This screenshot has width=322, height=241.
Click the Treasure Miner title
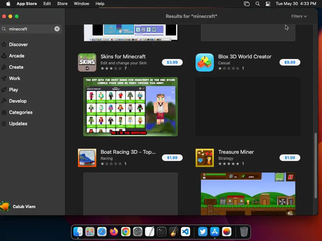(x=236, y=152)
